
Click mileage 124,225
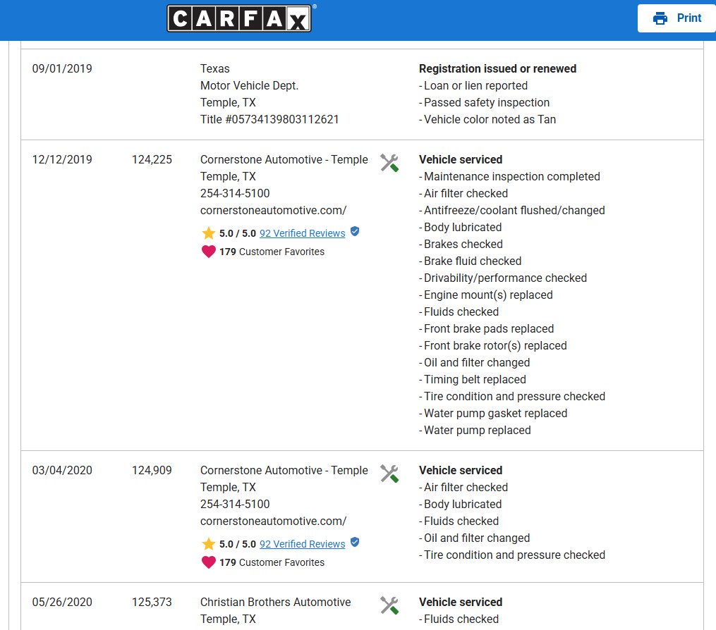[152, 159]
